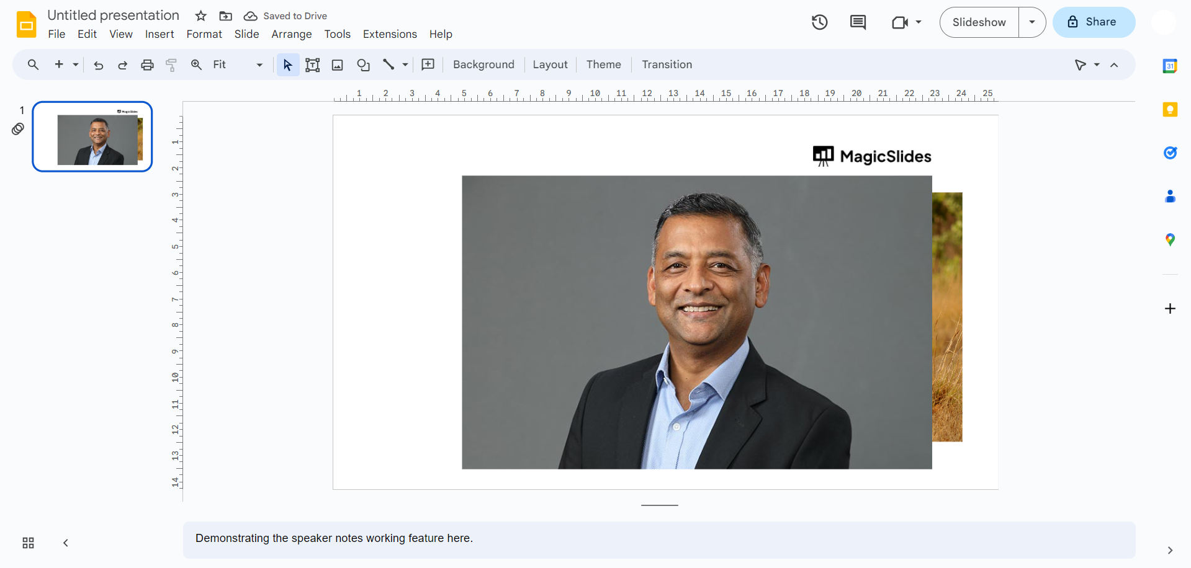Star the Untitled presentation
This screenshot has width=1191, height=568.
pos(200,16)
